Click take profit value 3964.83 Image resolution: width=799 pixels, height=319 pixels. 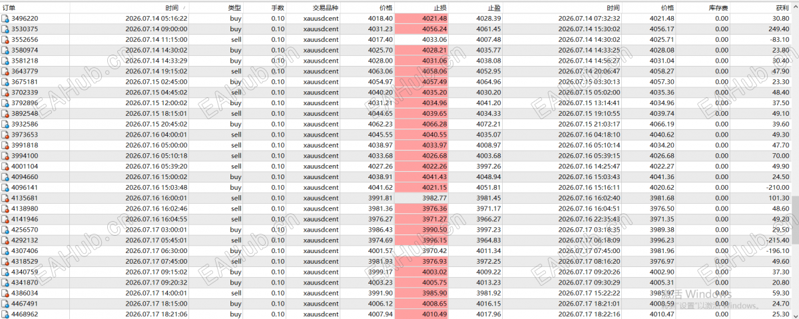click(489, 240)
